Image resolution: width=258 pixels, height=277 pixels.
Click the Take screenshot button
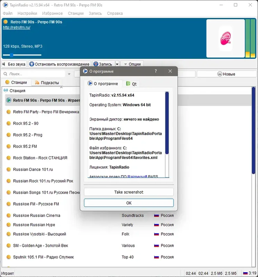[129, 192]
